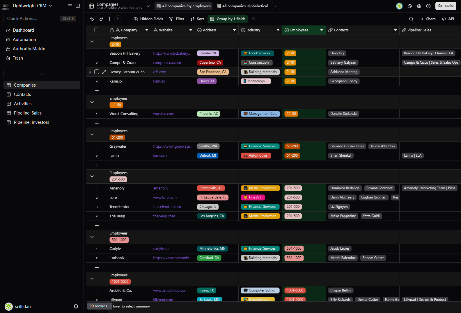Open the Address column dropdown arrow
This screenshot has width=461, height=313.
(234, 30)
